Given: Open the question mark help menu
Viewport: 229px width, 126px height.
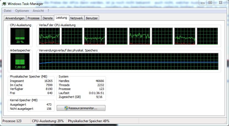Looking at the screenshot, I should click(48, 11).
